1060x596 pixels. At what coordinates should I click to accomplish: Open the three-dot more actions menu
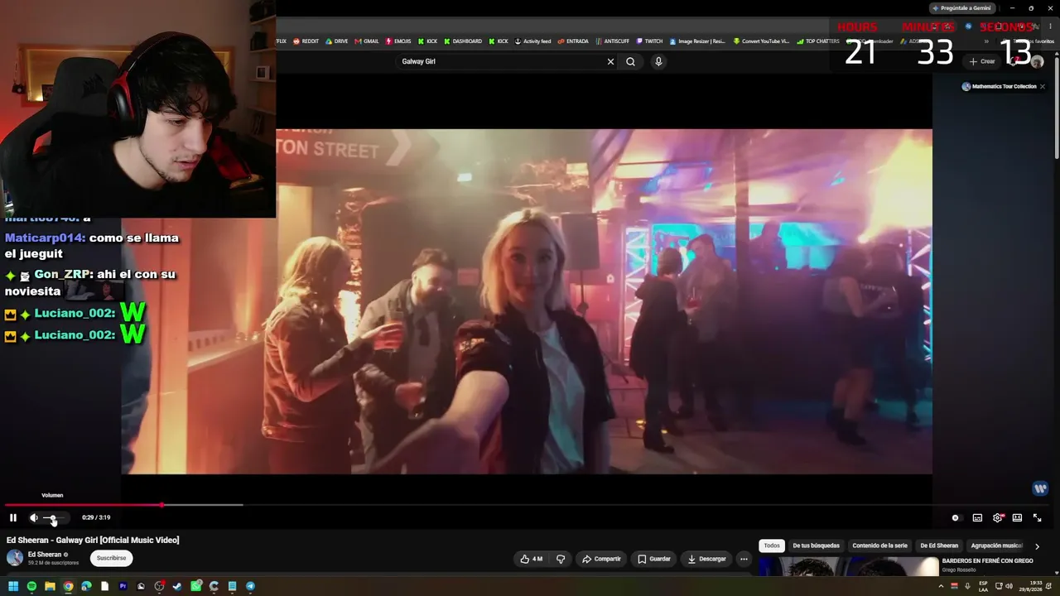pos(744,559)
